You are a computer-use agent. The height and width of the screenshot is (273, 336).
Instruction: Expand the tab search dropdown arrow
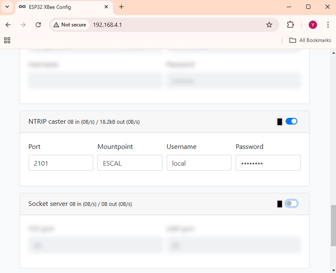[7, 7]
